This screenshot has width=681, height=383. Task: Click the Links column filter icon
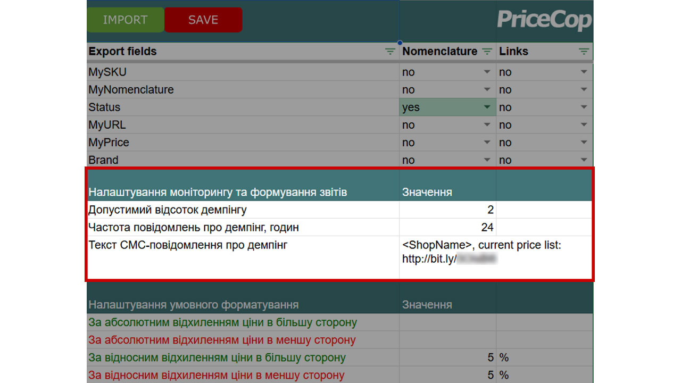click(584, 51)
